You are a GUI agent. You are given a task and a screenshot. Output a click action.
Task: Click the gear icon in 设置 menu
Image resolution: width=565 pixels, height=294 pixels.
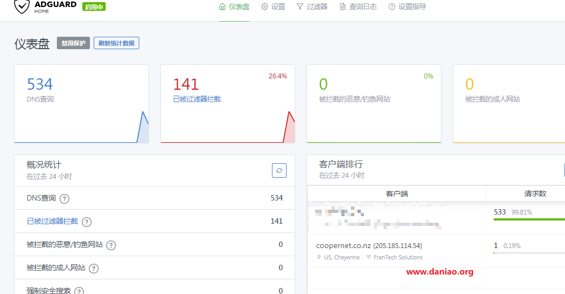pos(264,7)
